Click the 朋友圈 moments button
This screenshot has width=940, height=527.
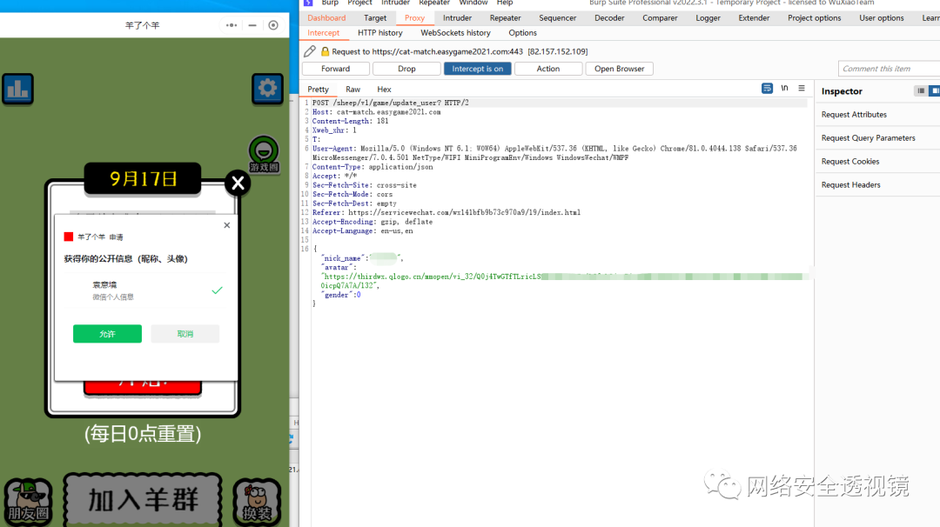click(x=28, y=502)
